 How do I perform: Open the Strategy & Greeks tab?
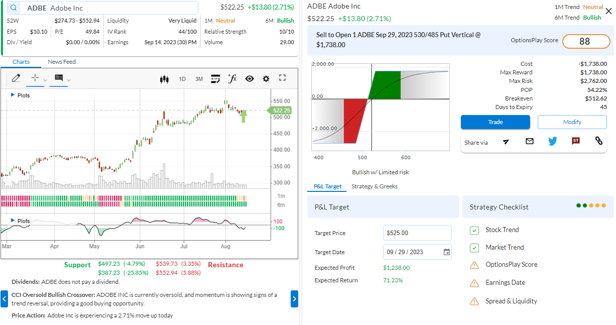click(375, 186)
